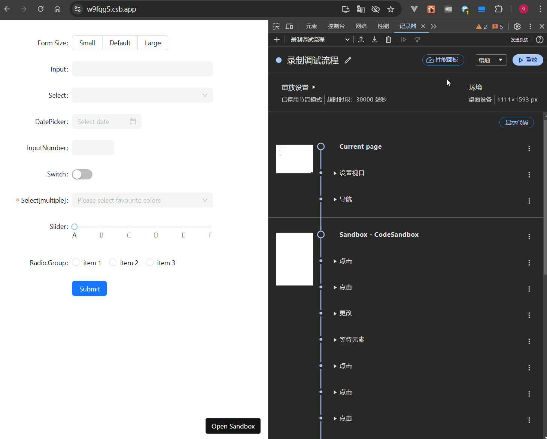This screenshot has width=547, height=439.
Task: Click the step-through replay icon in recorder toolbar
Action: tap(404, 39)
